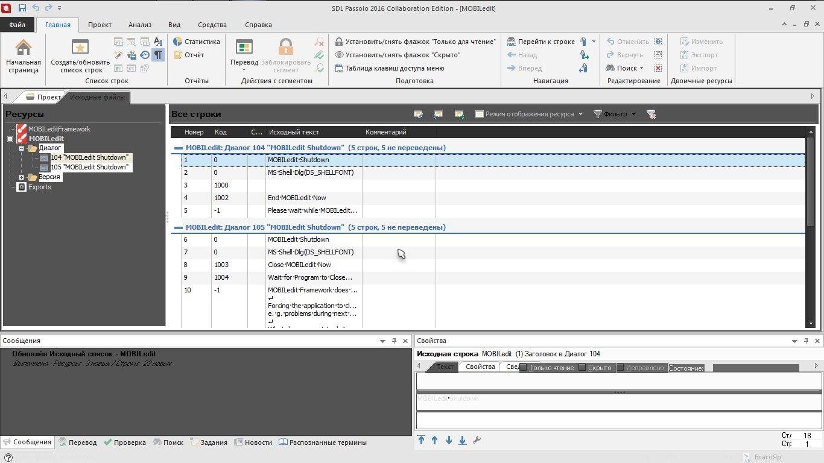Screen dimensions: 824x463
Task: Sort by Комментарий column header
Action: (x=399, y=132)
